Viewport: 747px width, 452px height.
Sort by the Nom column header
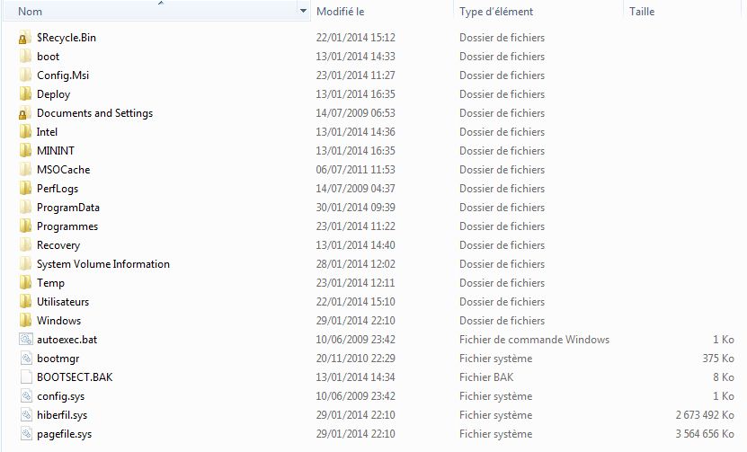click(30, 12)
